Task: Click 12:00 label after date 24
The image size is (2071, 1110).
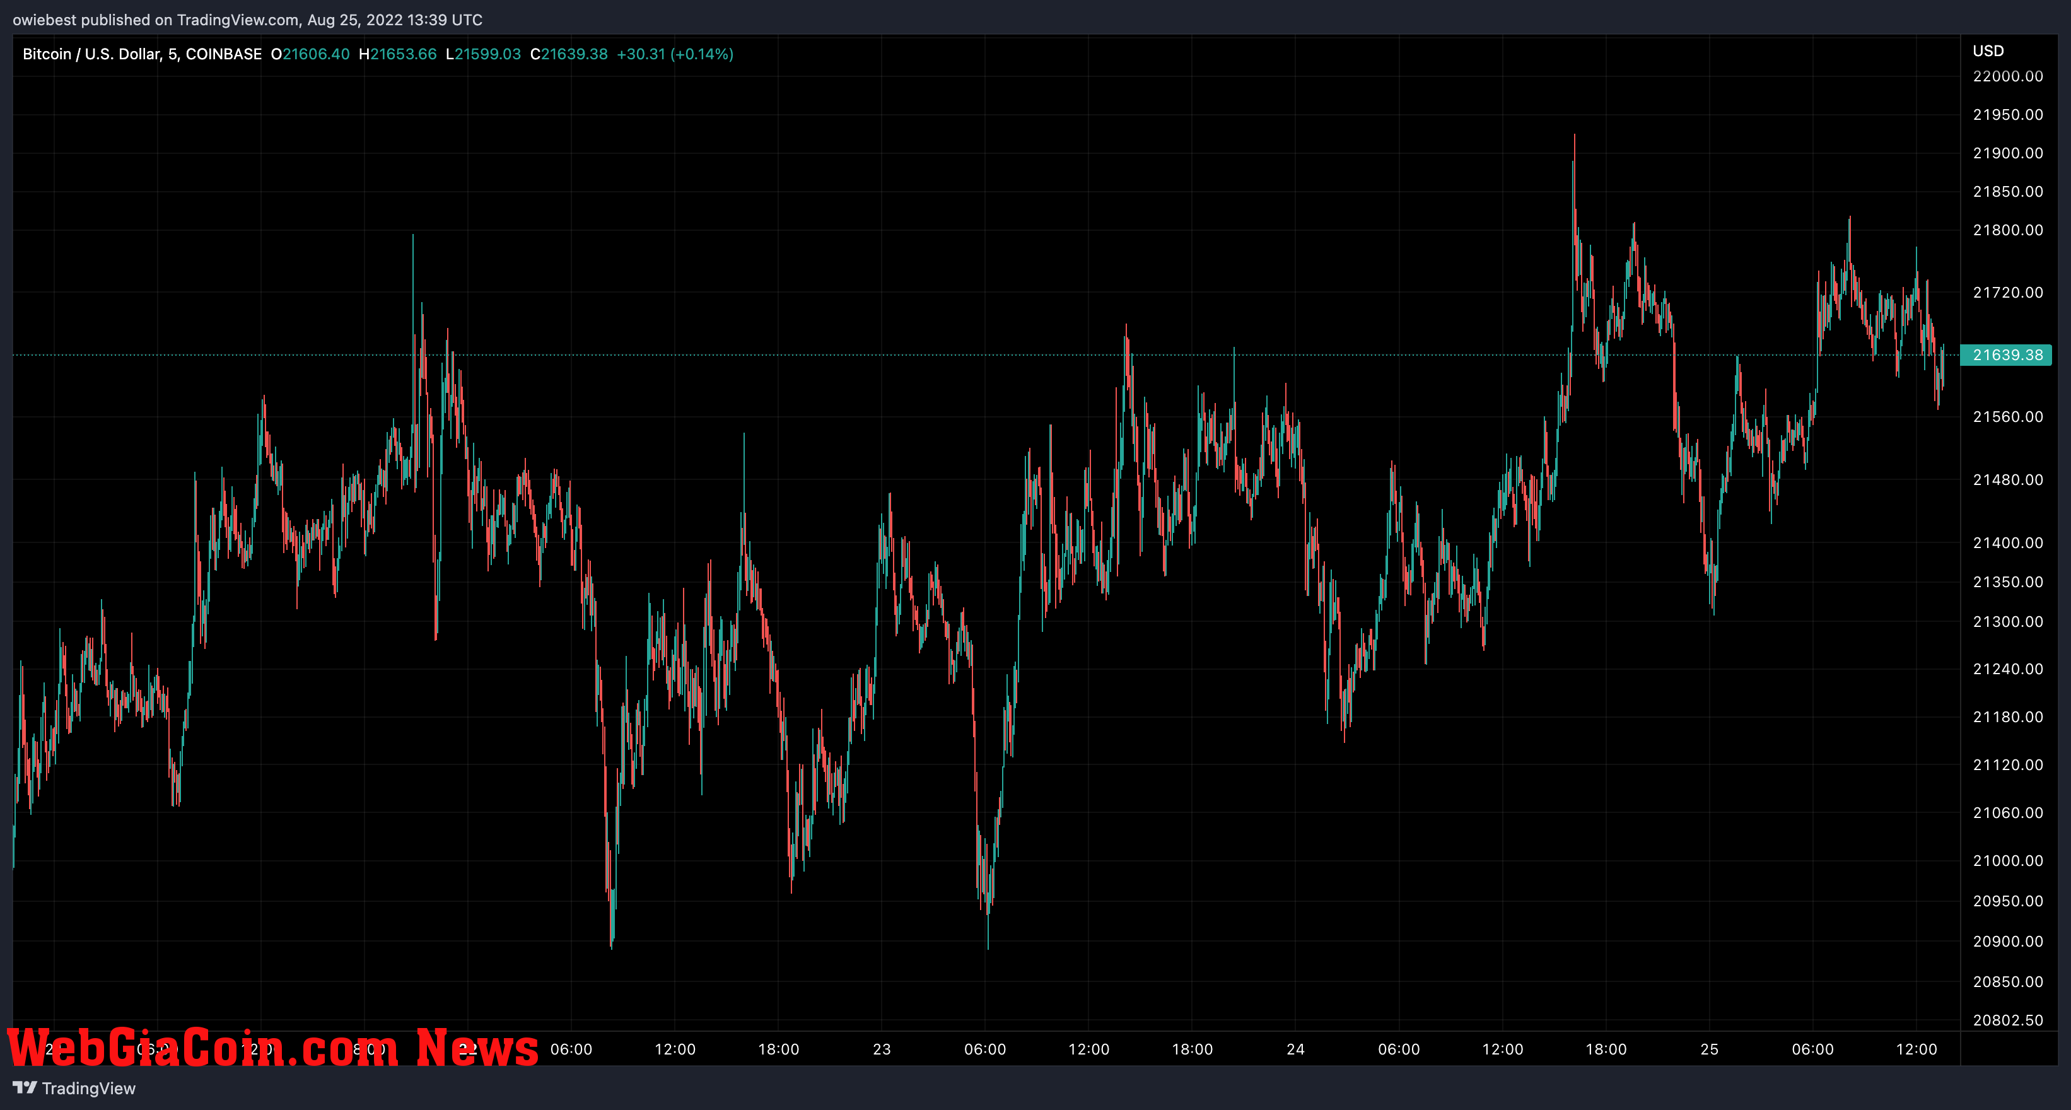Action: [1503, 1049]
